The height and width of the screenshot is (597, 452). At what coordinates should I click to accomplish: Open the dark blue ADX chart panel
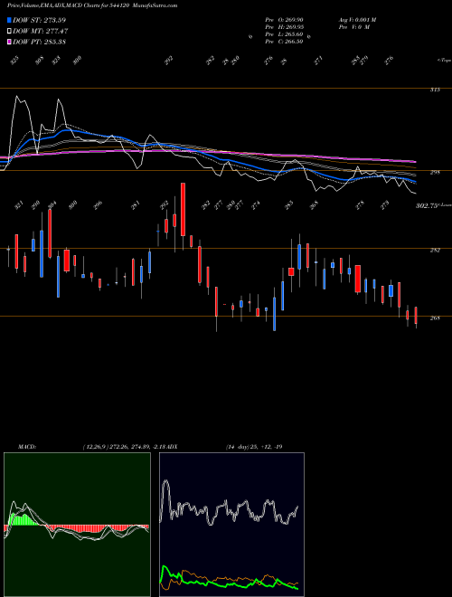click(231, 525)
